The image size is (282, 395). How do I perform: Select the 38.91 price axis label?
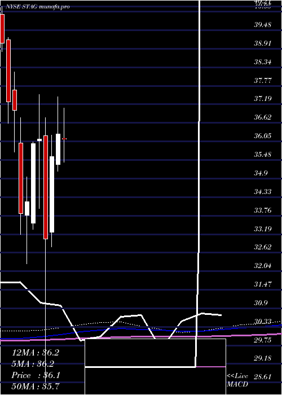coord(263,43)
